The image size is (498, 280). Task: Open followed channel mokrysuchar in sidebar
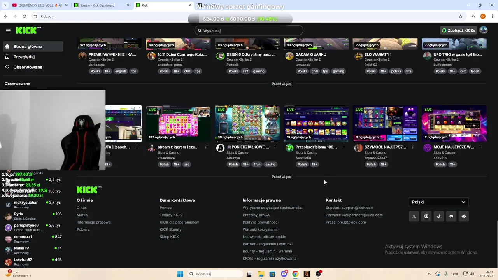coord(33,205)
